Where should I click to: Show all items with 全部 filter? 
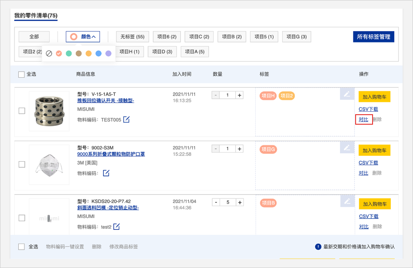(x=34, y=37)
